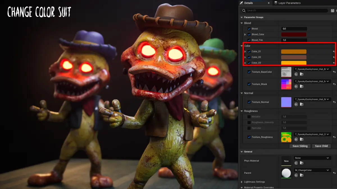Image resolution: width=337 pixels, height=189 pixels.
Task: Use selected asset for Parent material
Action: pos(296,175)
